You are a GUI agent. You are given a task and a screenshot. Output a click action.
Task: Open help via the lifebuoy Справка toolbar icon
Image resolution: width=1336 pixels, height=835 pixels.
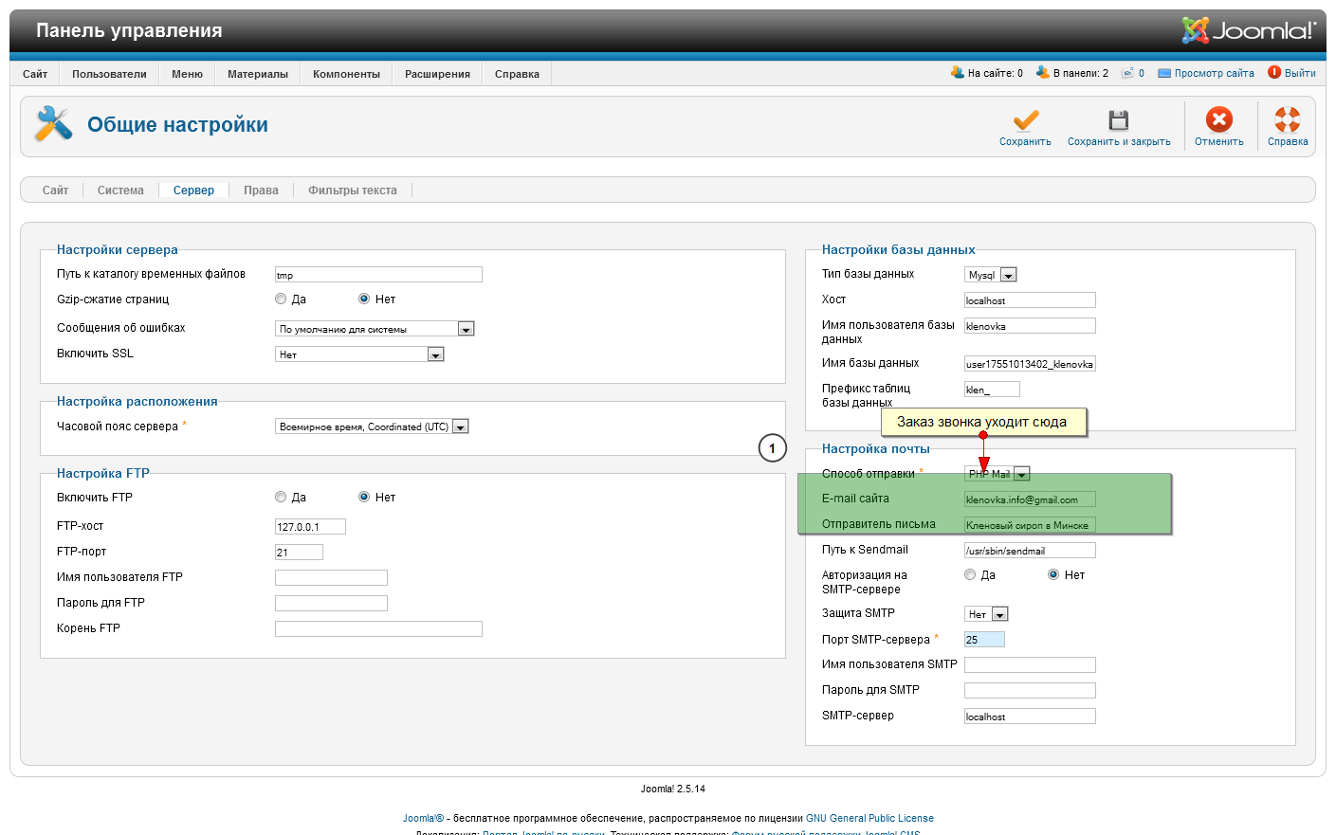coord(1288,119)
